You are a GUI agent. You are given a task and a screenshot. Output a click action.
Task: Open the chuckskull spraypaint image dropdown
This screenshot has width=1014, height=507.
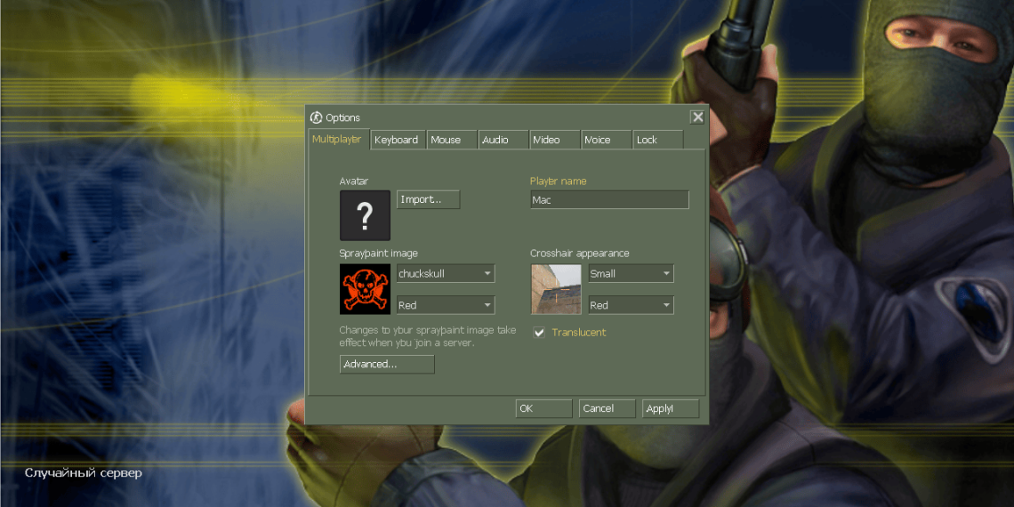click(445, 274)
